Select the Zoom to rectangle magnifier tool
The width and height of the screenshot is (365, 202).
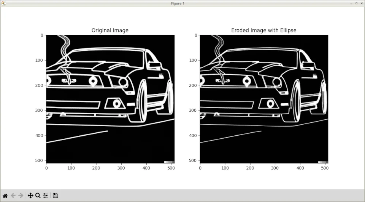coord(38,196)
